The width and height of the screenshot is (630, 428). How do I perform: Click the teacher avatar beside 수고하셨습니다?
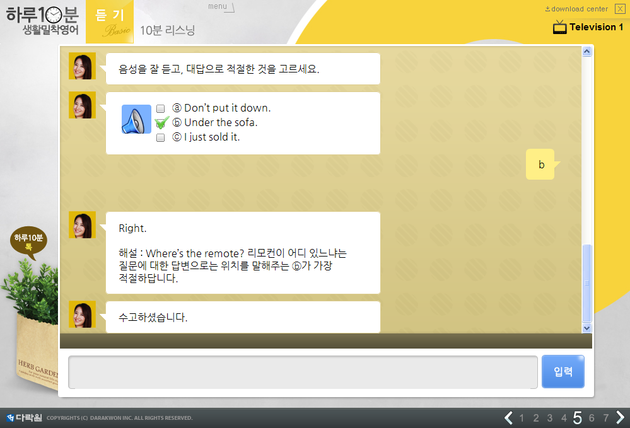pyautogui.click(x=82, y=314)
